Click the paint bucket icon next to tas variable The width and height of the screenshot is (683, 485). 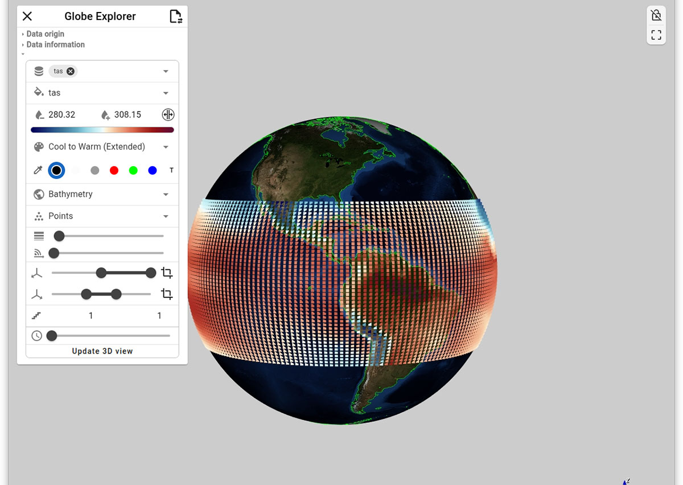[38, 92]
